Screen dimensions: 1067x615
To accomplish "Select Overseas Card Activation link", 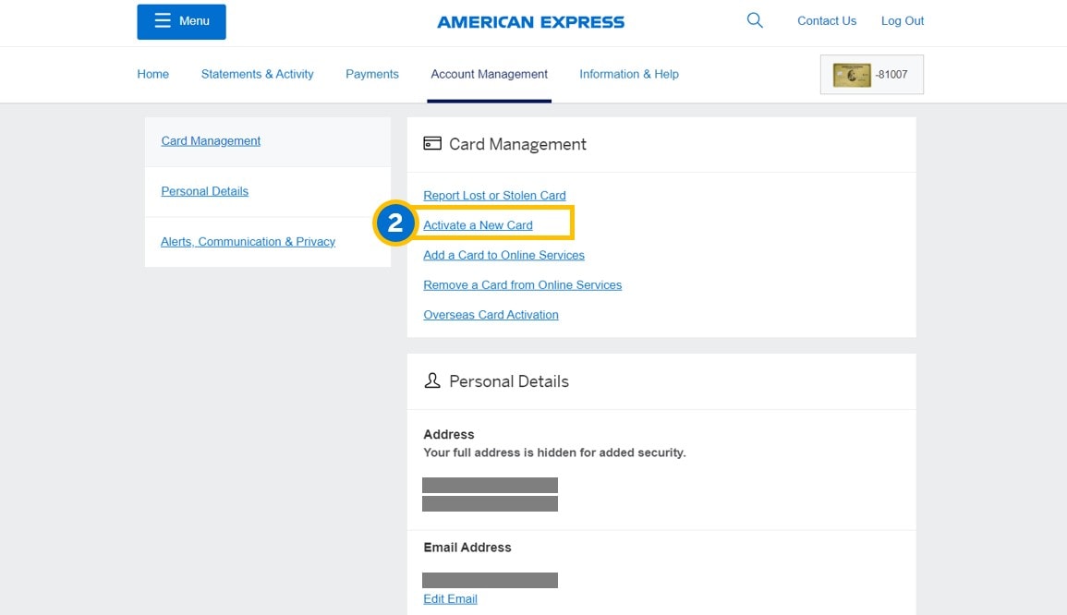I will (x=491, y=315).
